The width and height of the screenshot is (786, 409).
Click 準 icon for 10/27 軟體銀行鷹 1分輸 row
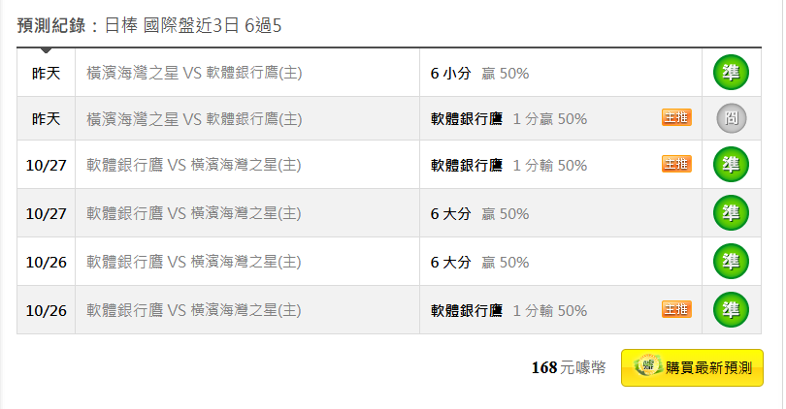pyautogui.click(x=731, y=164)
